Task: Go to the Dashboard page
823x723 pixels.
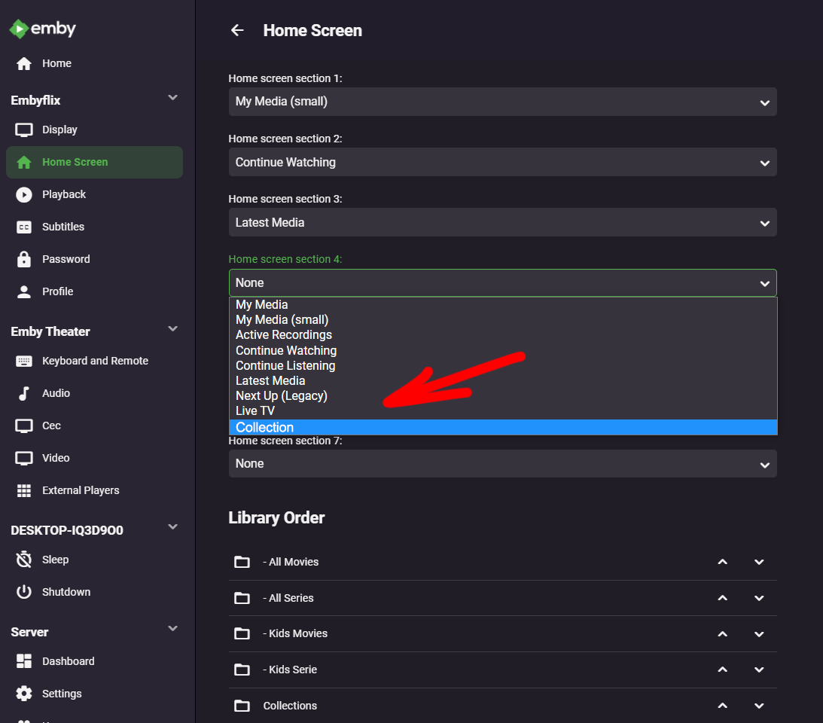Action: (68, 661)
